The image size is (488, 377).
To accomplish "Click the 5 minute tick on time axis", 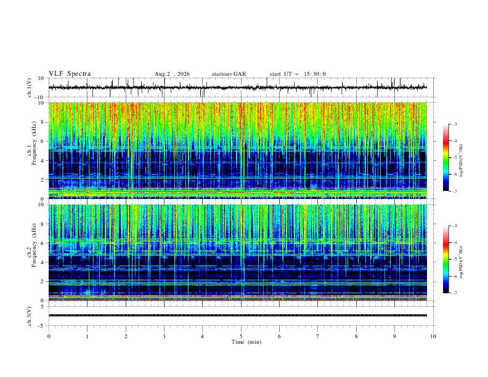I will pyautogui.click(x=241, y=336).
